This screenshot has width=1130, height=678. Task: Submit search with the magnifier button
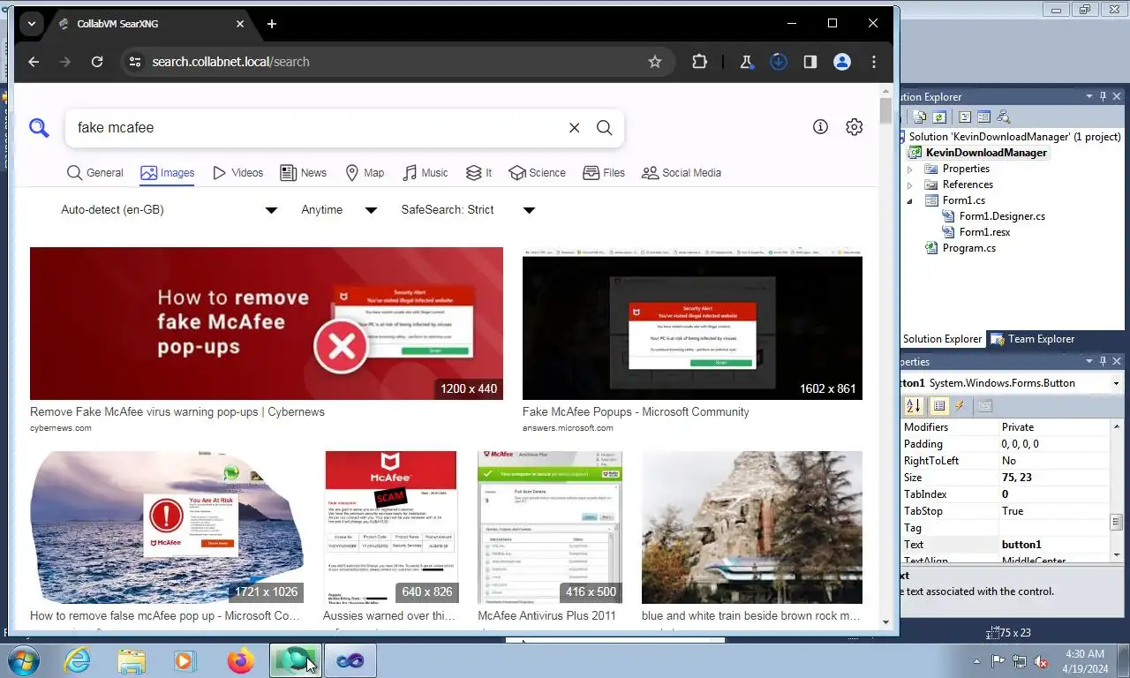point(604,128)
